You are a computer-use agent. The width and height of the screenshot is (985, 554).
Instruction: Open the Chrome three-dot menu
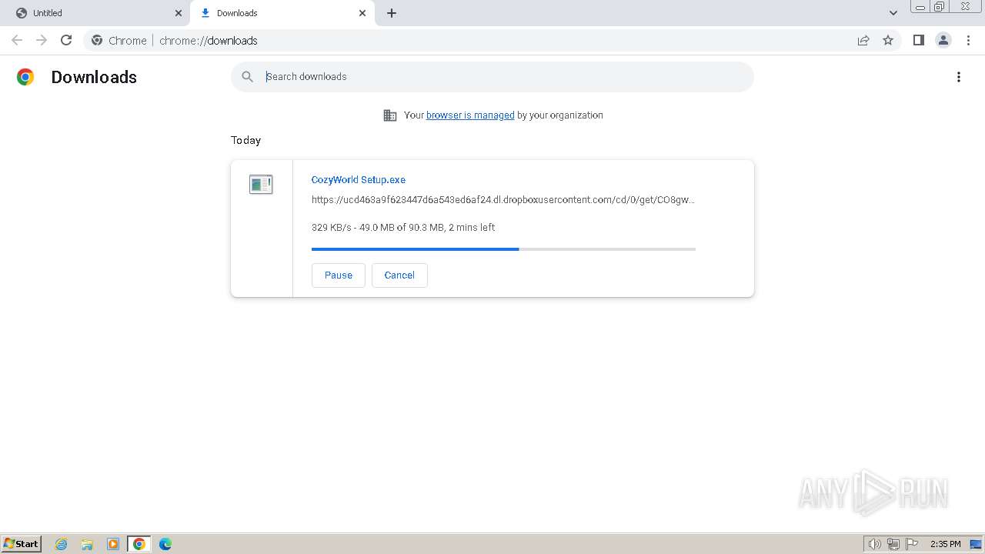pyautogui.click(x=968, y=40)
